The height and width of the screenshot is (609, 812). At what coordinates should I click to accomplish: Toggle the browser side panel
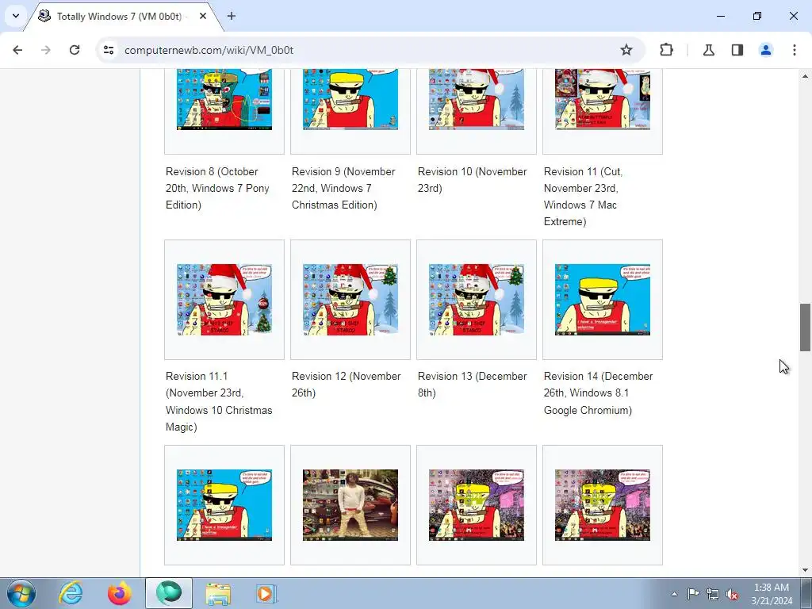click(x=737, y=50)
